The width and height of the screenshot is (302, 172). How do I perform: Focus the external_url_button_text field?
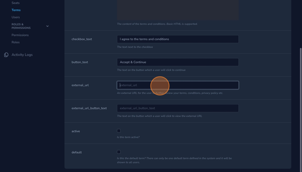(x=178, y=108)
